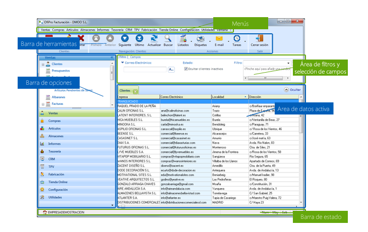
Task: Click the Buscar magnifier icon
Action: pos(168,39)
